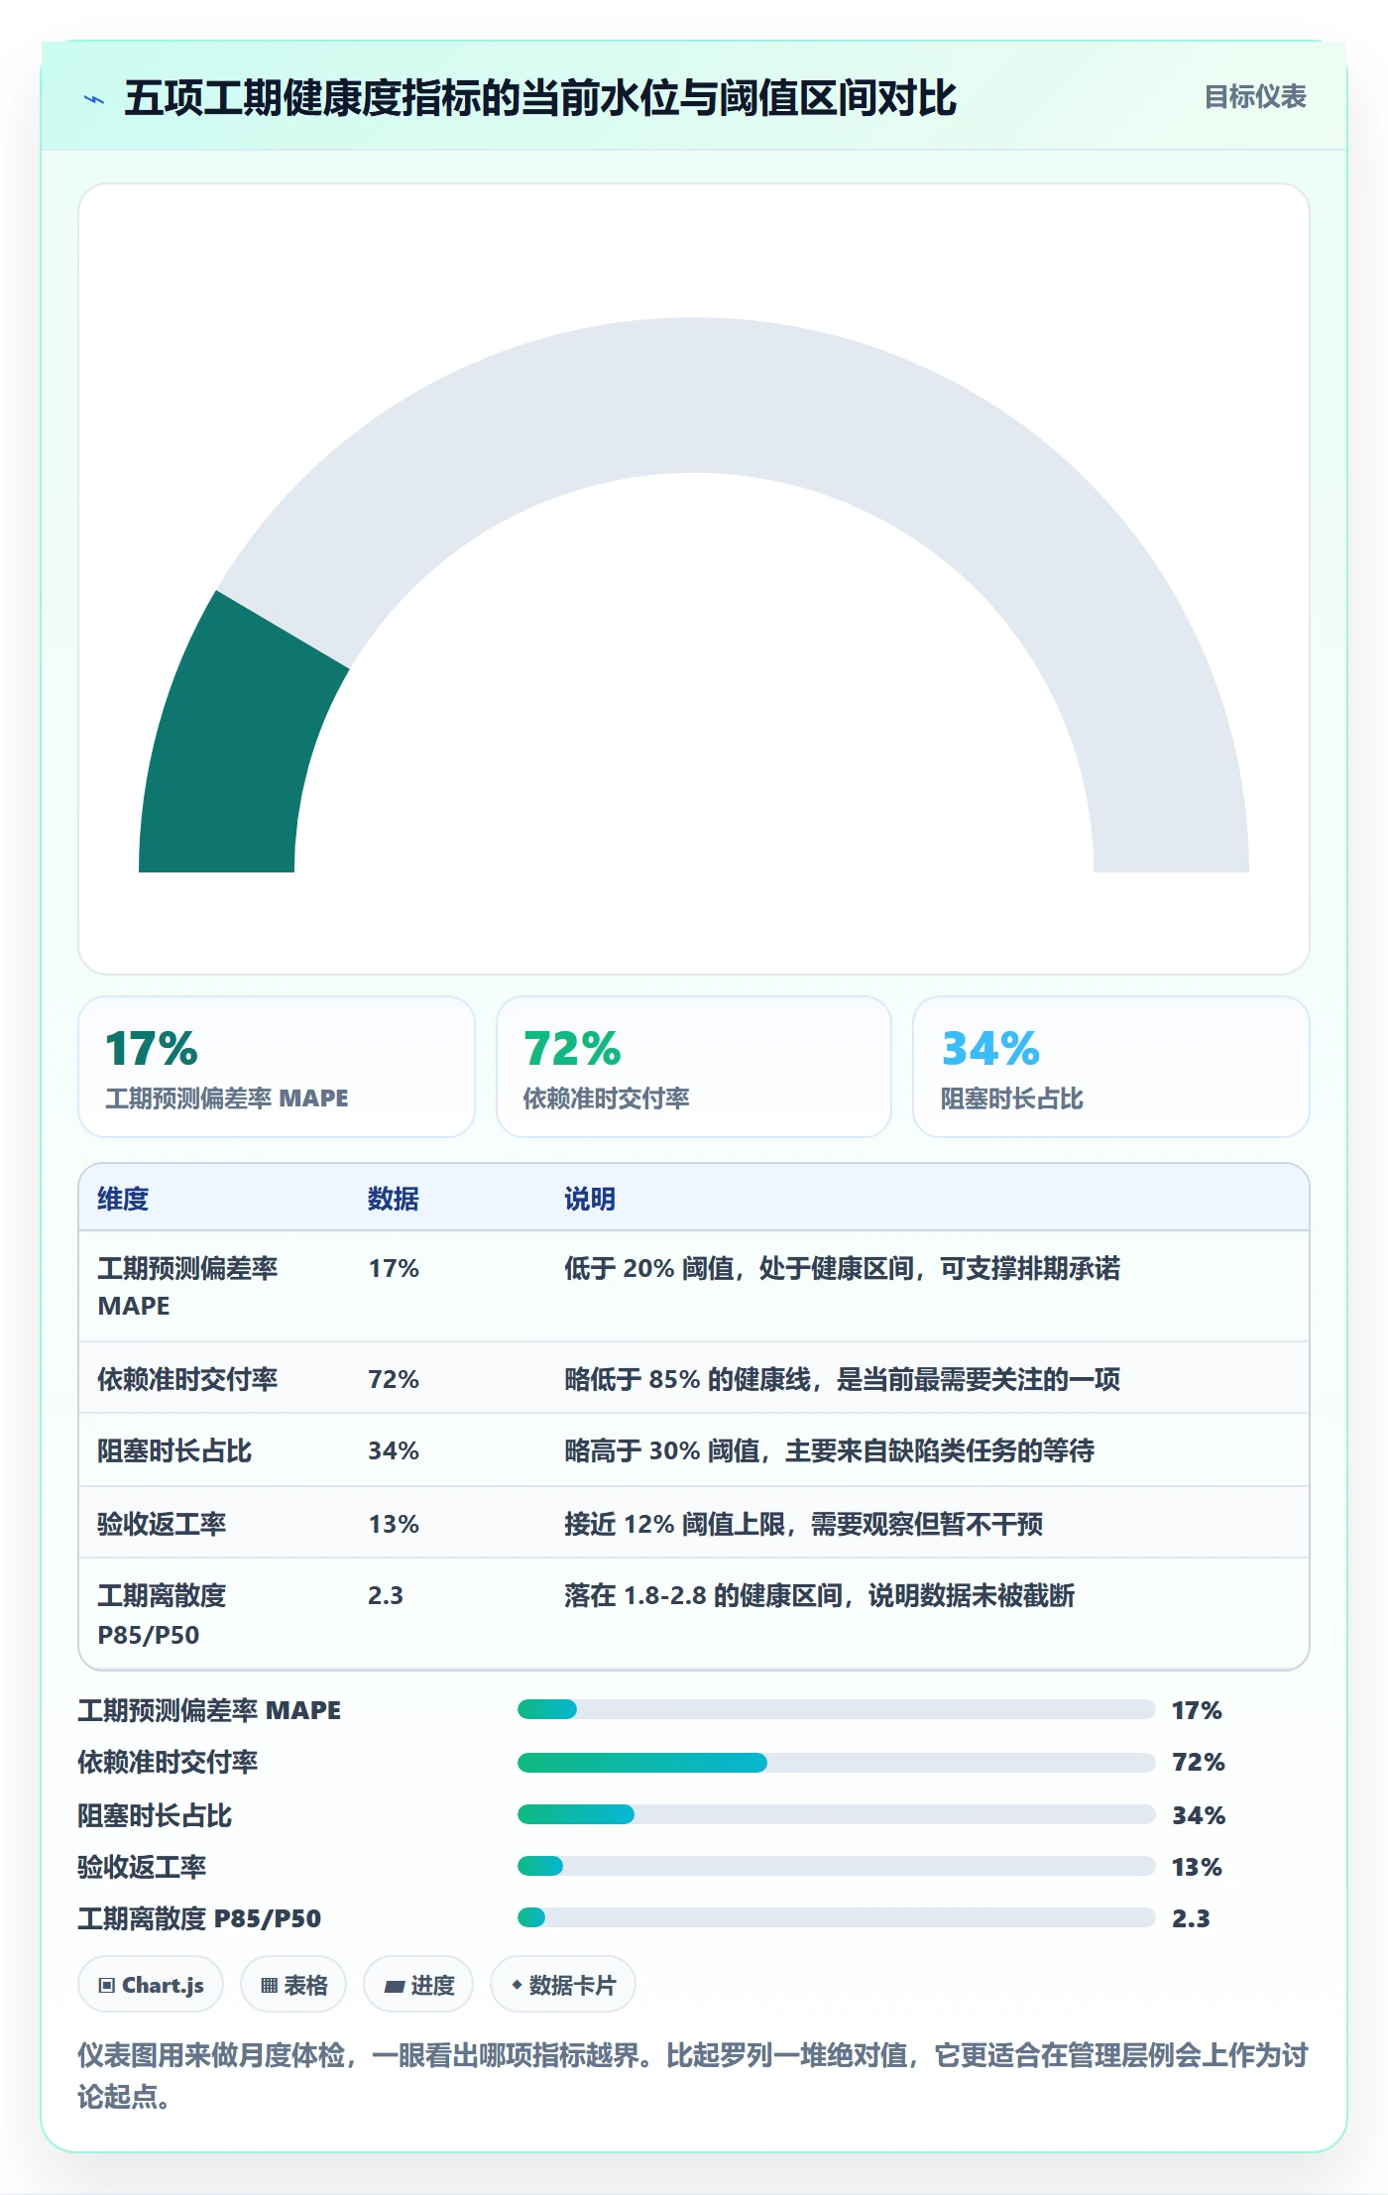Click progress value 13% at bar end

point(1197,1867)
